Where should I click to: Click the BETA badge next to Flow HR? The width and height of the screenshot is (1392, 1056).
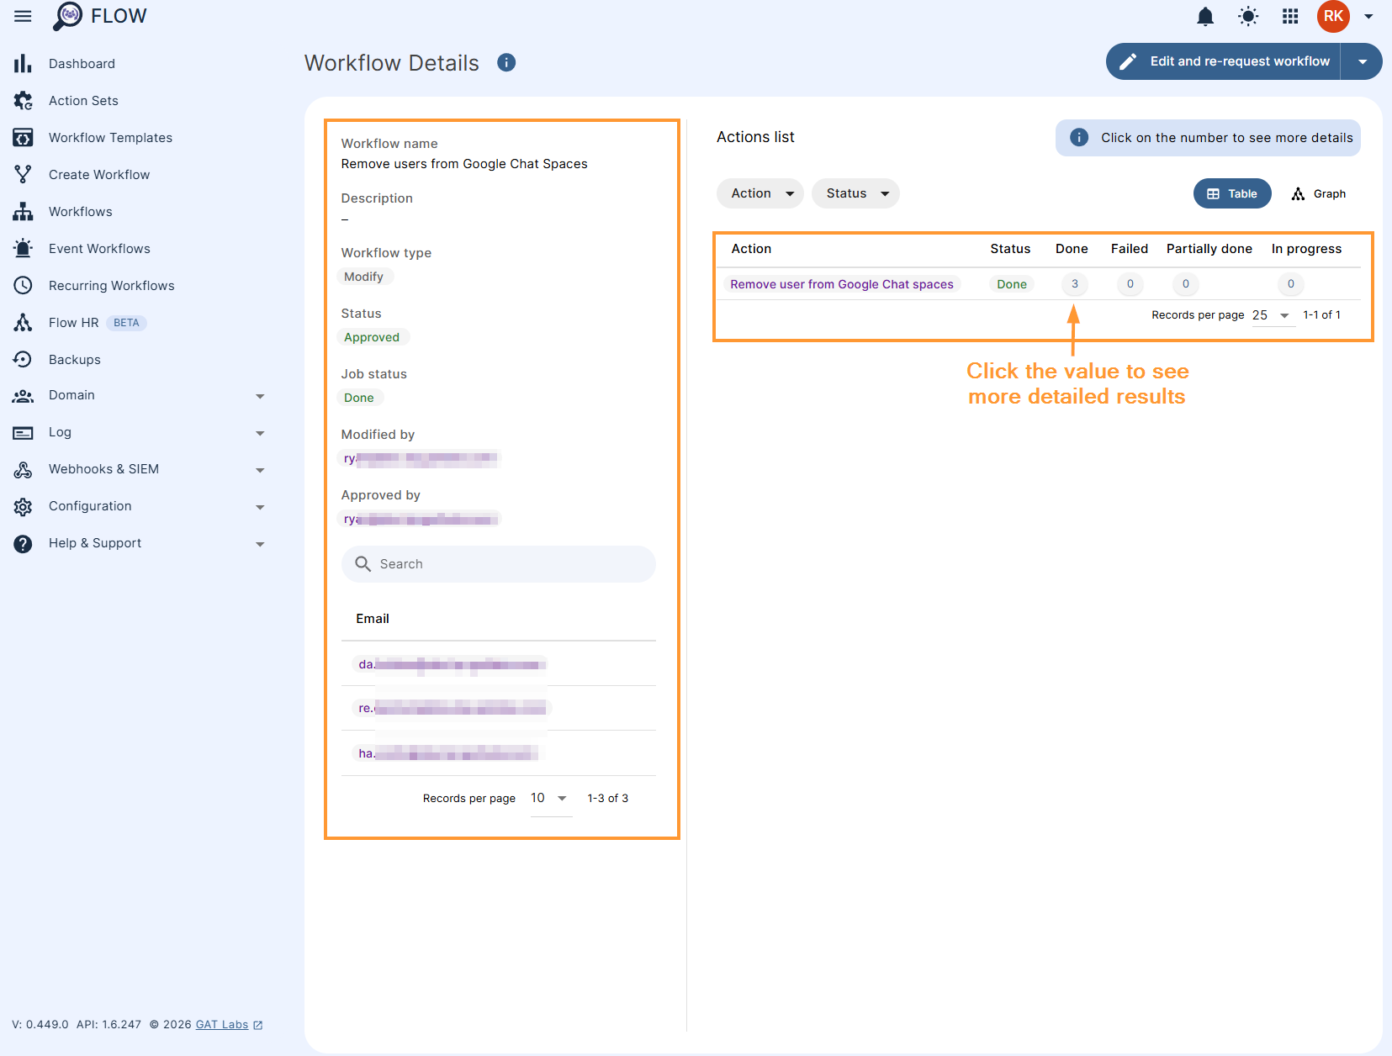[126, 323]
